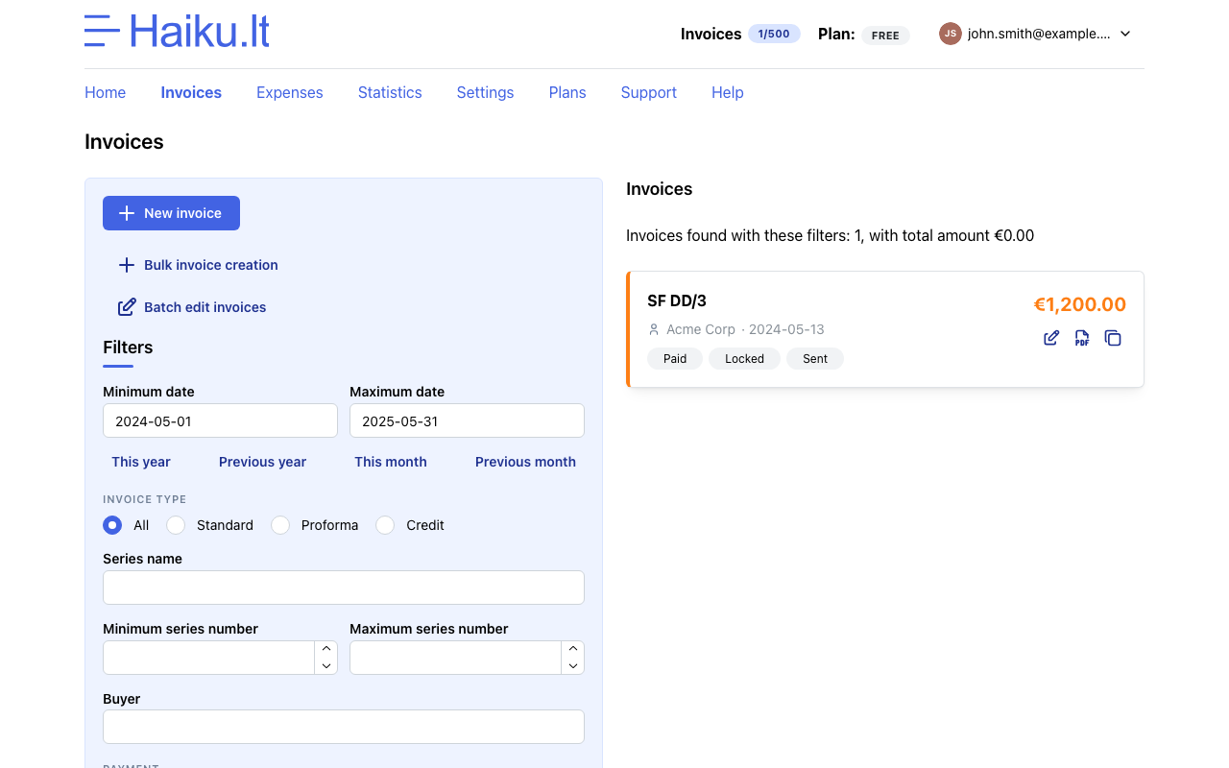Open the Invoices navigation tab
The height and width of the screenshot is (768, 1229).
pos(191,92)
